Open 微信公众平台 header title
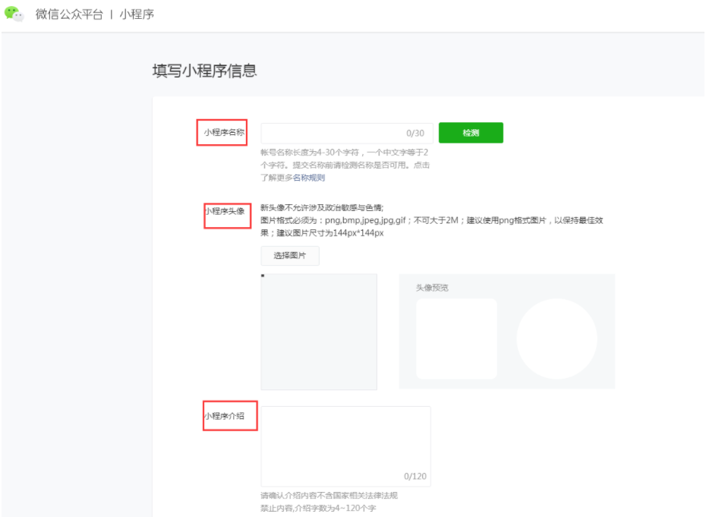Image resolution: width=706 pixels, height=517 pixels. pyautogui.click(x=69, y=14)
